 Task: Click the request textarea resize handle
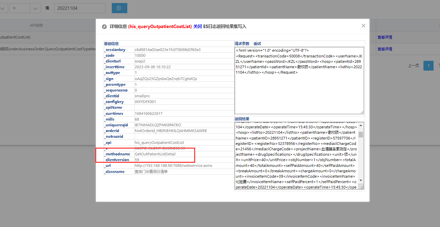[362, 111]
